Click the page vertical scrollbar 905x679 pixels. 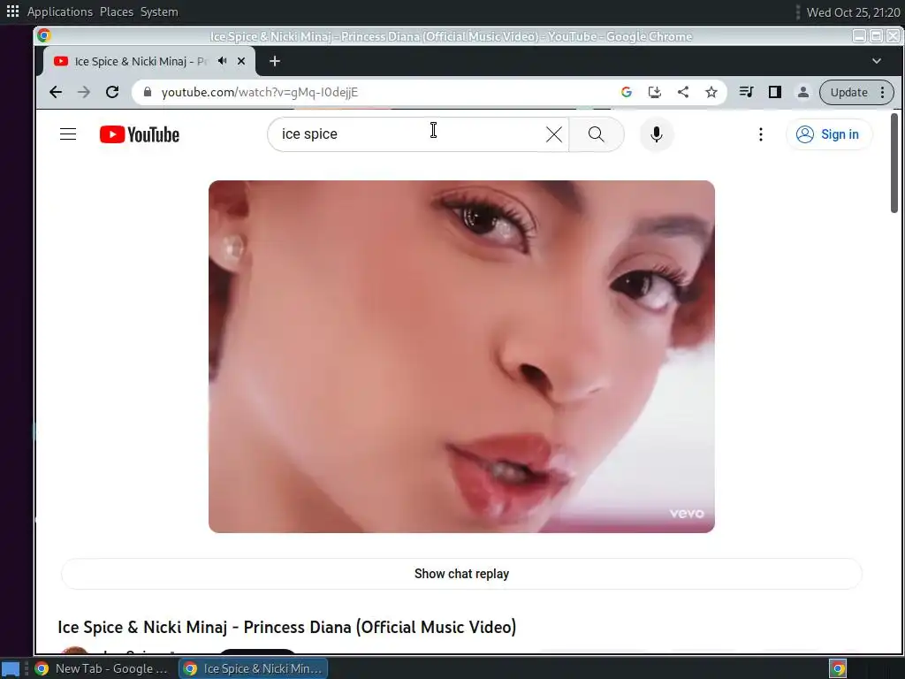click(x=894, y=164)
